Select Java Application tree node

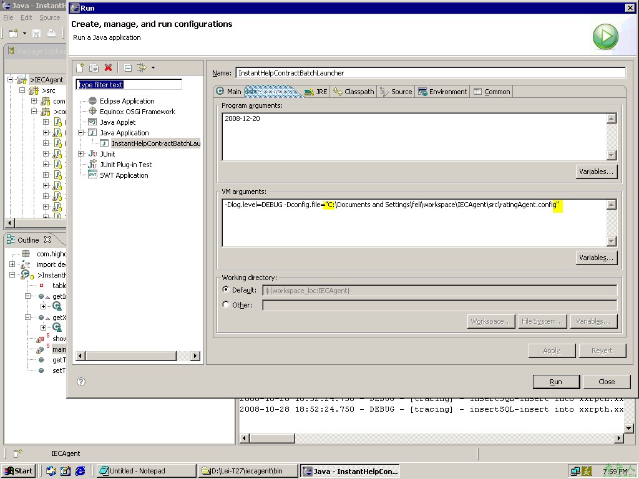[x=124, y=133]
